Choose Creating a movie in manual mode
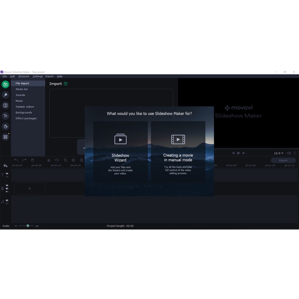This screenshot has height=299, width=299. click(x=178, y=152)
